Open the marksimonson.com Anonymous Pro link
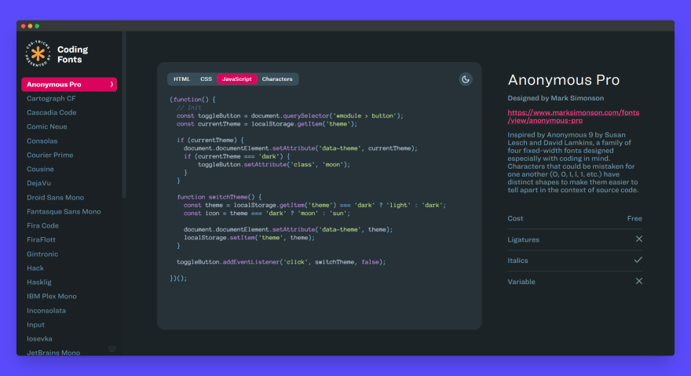Viewport: 691px width, 376px height. coord(573,116)
